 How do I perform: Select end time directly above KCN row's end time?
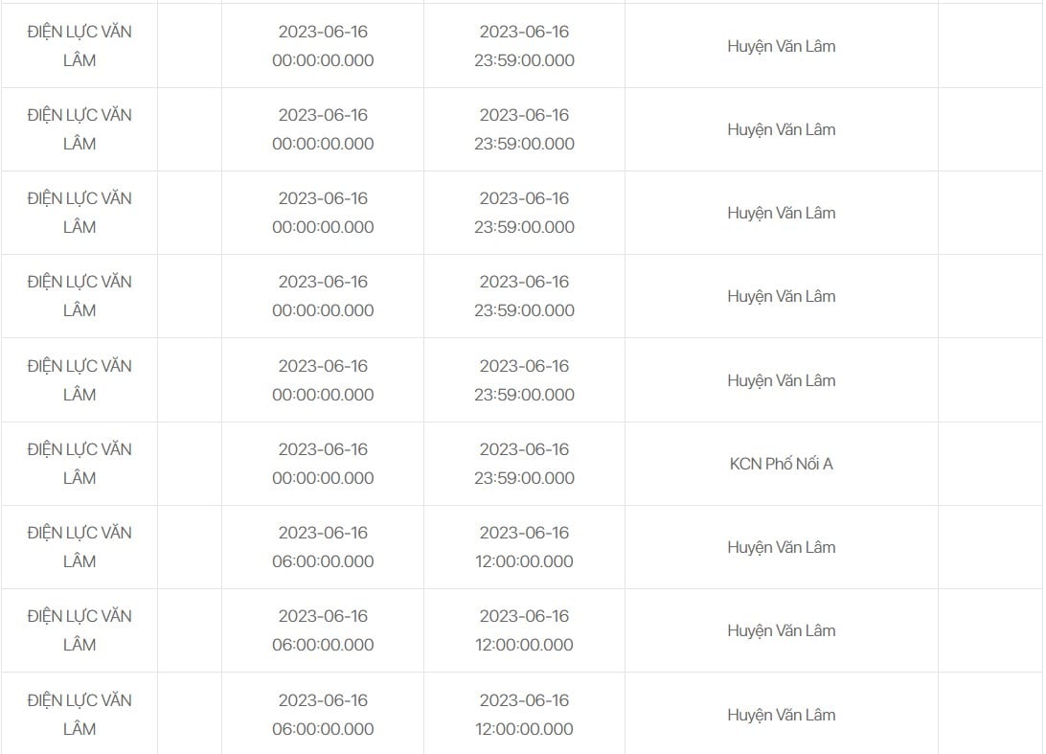point(524,380)
